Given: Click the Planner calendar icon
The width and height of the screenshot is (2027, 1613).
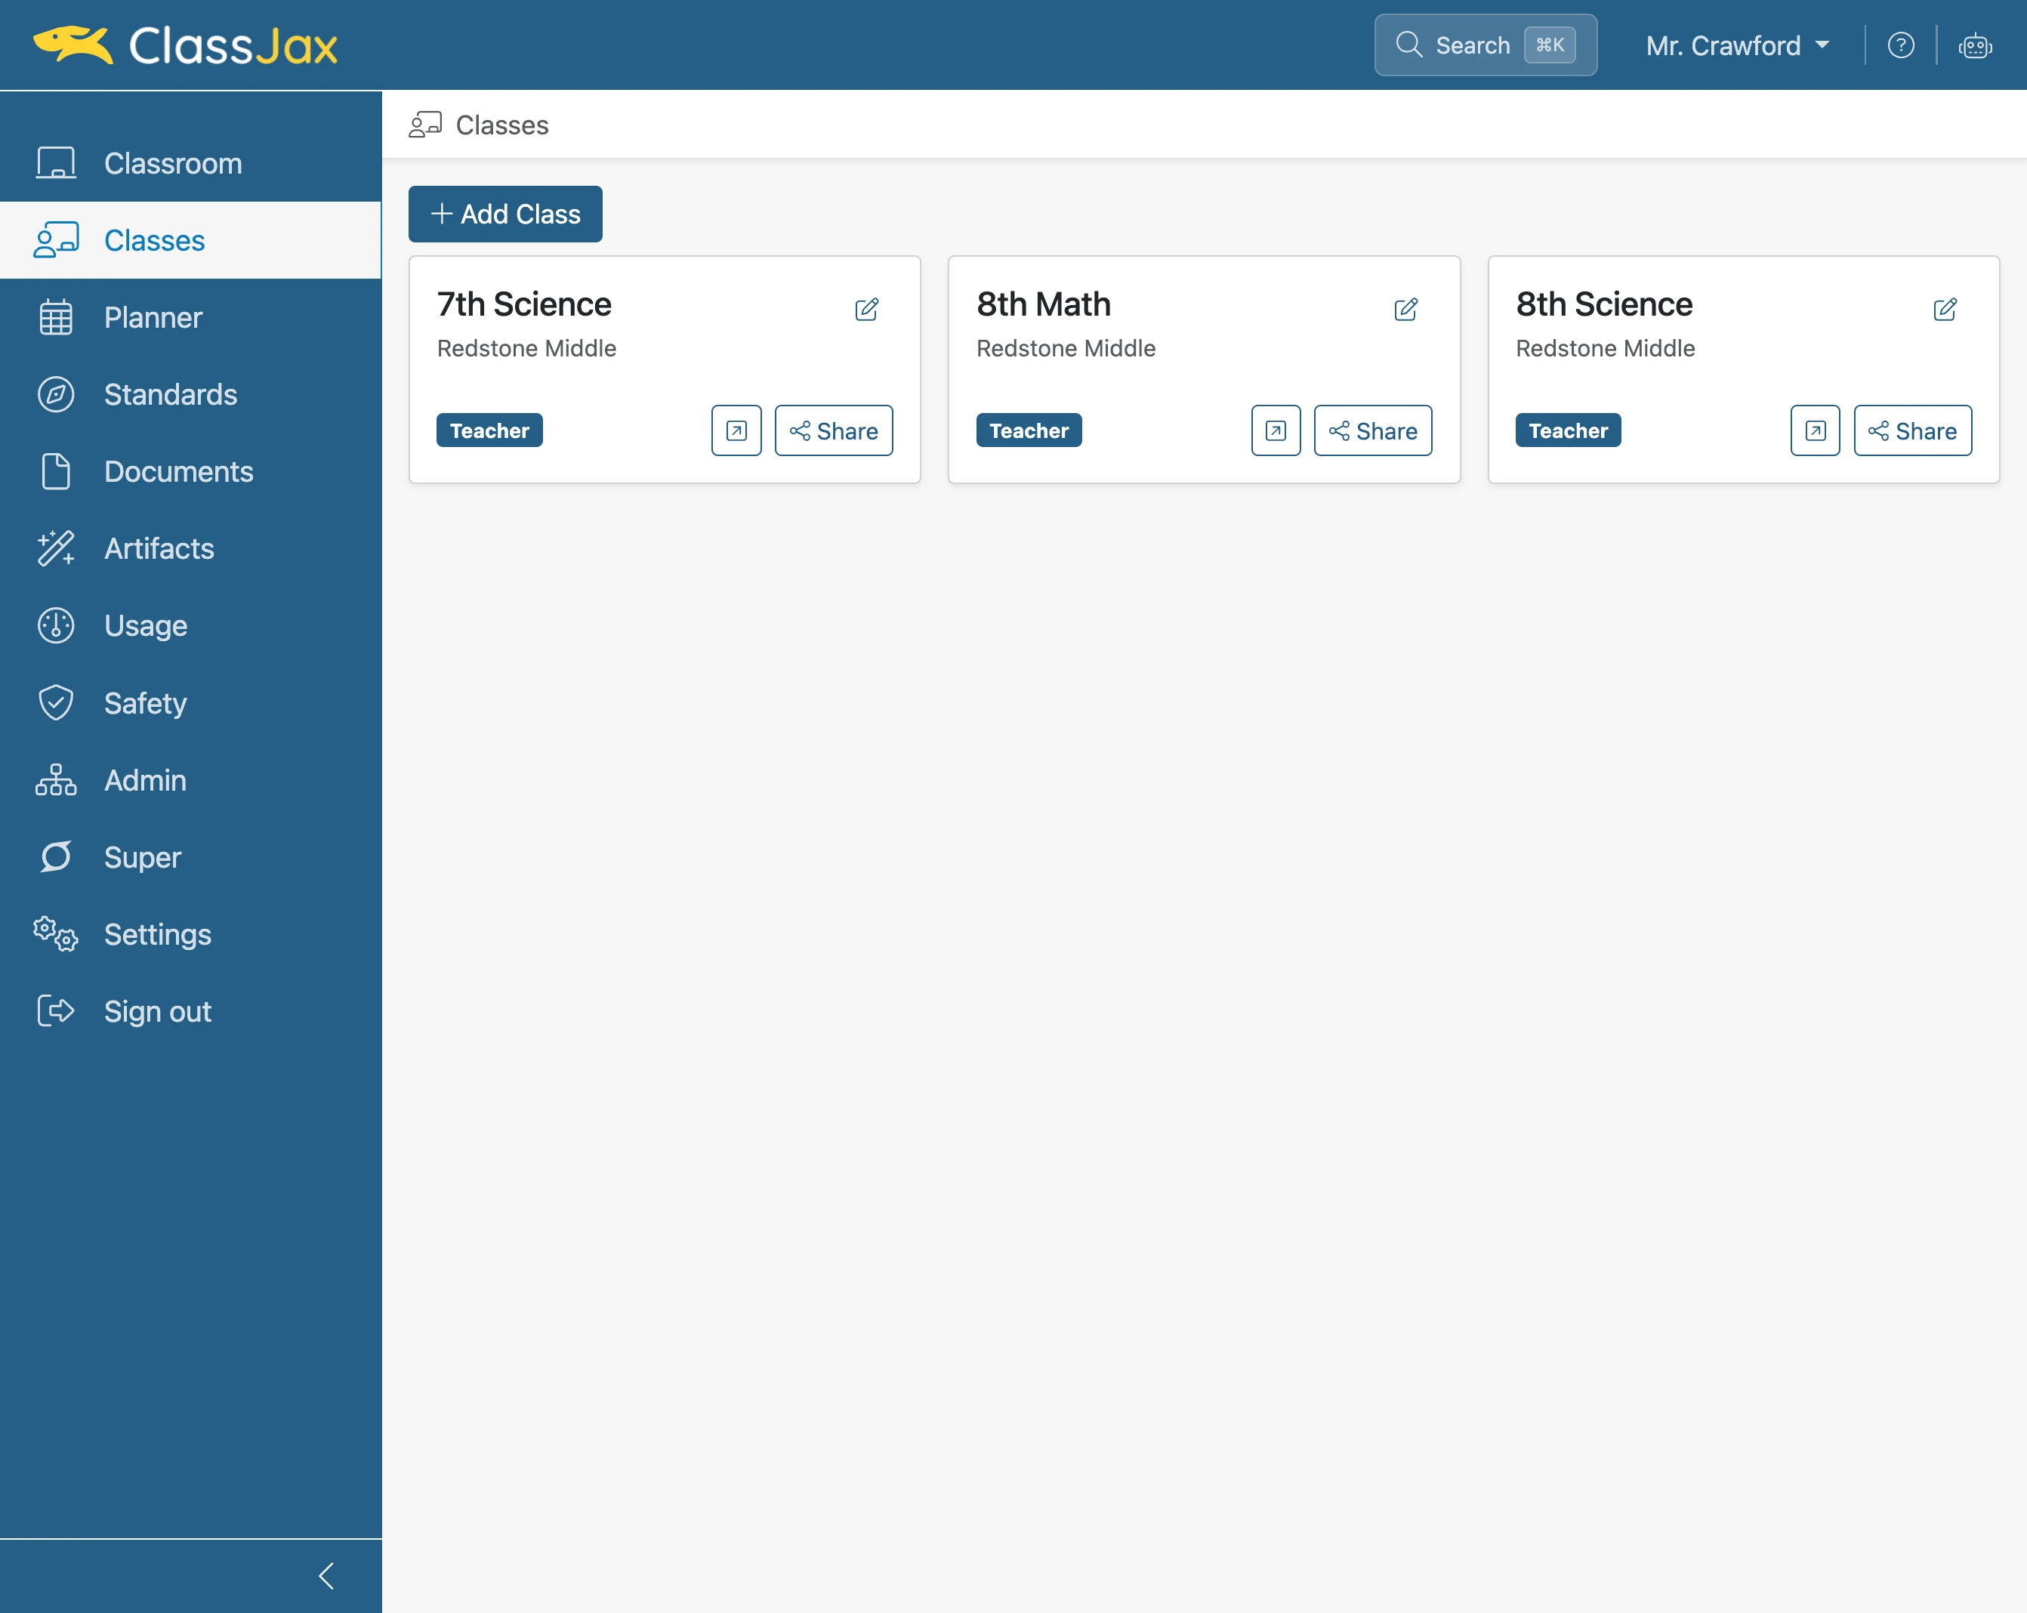Looking at the screenshot, I should (x=57, y=316).
